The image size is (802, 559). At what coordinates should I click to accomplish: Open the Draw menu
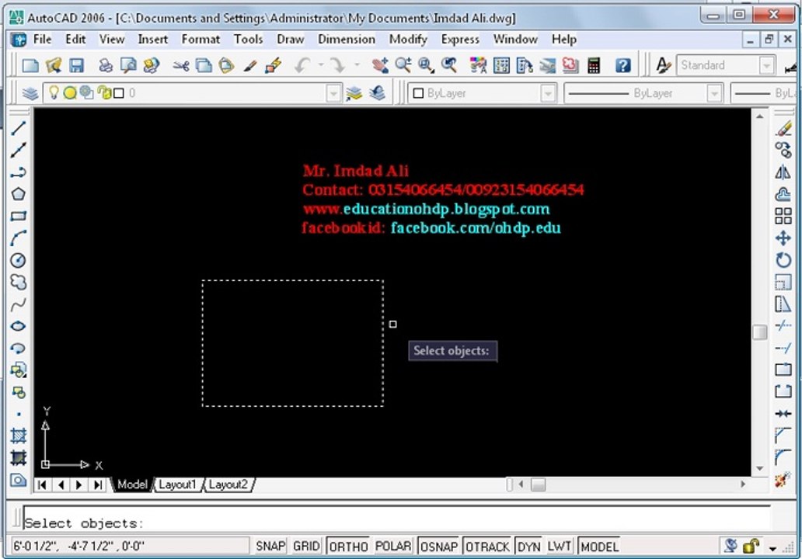[x=290, y=40]
